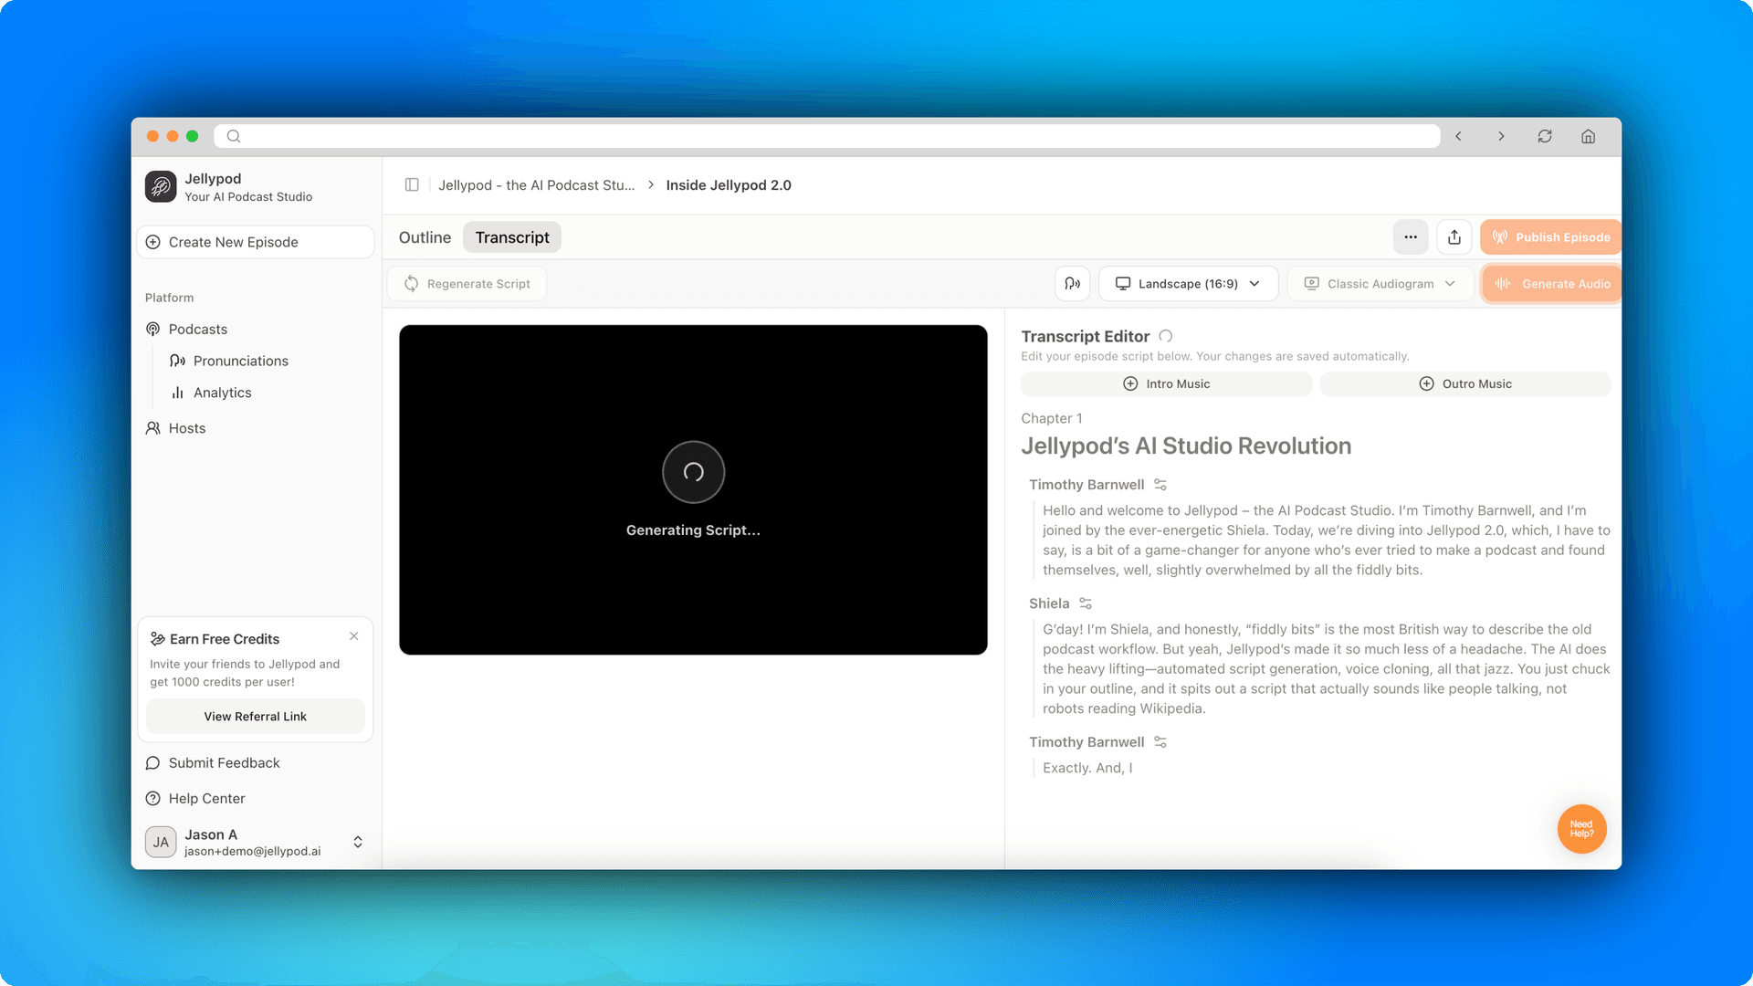The height and width of the screenshot is (986, 1753).
Task: Click the browser forward arrow
Action: 1501,136
